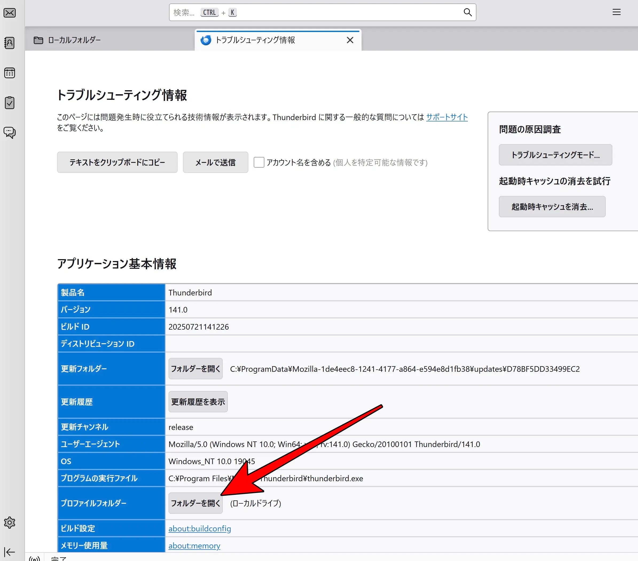
Task: Enable アカウント名を含める checkbox
Action: point(259,162)
